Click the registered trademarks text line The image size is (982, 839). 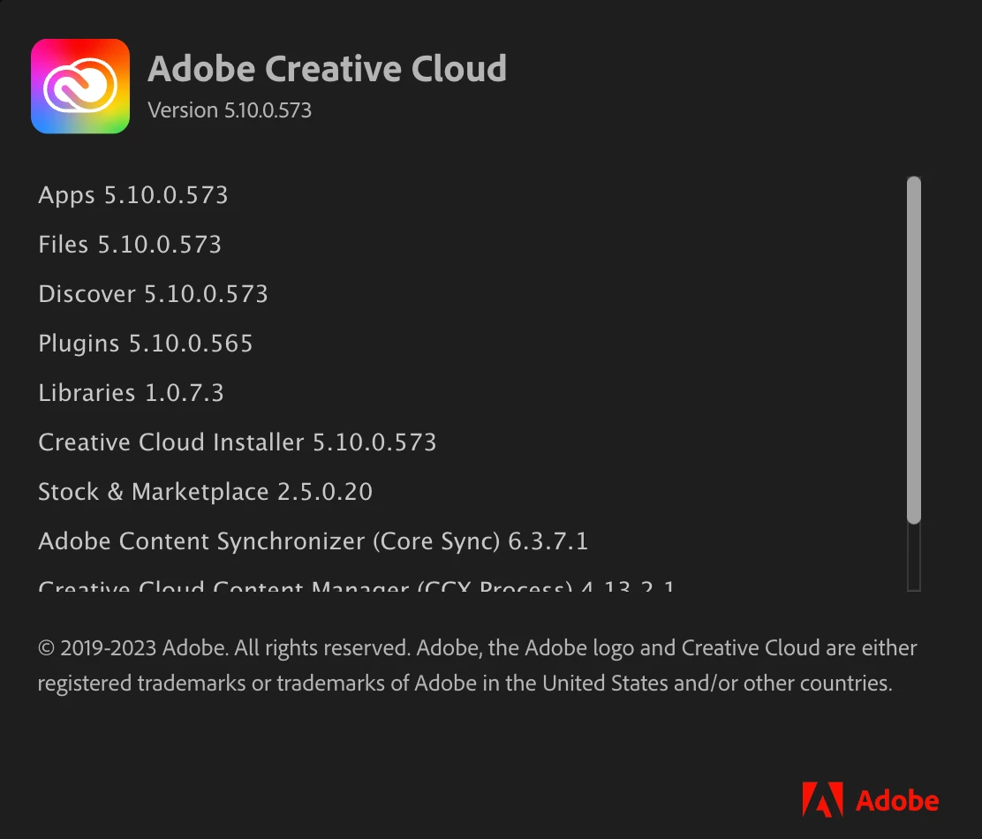coord(465,684)
